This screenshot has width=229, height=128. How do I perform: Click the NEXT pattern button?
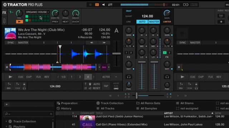pyautogui.click(x=65, y=22)
